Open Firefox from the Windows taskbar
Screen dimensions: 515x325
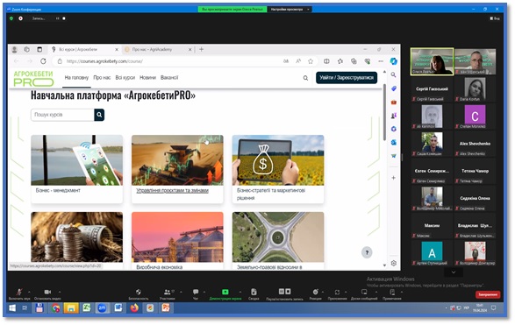coord(134,308)
